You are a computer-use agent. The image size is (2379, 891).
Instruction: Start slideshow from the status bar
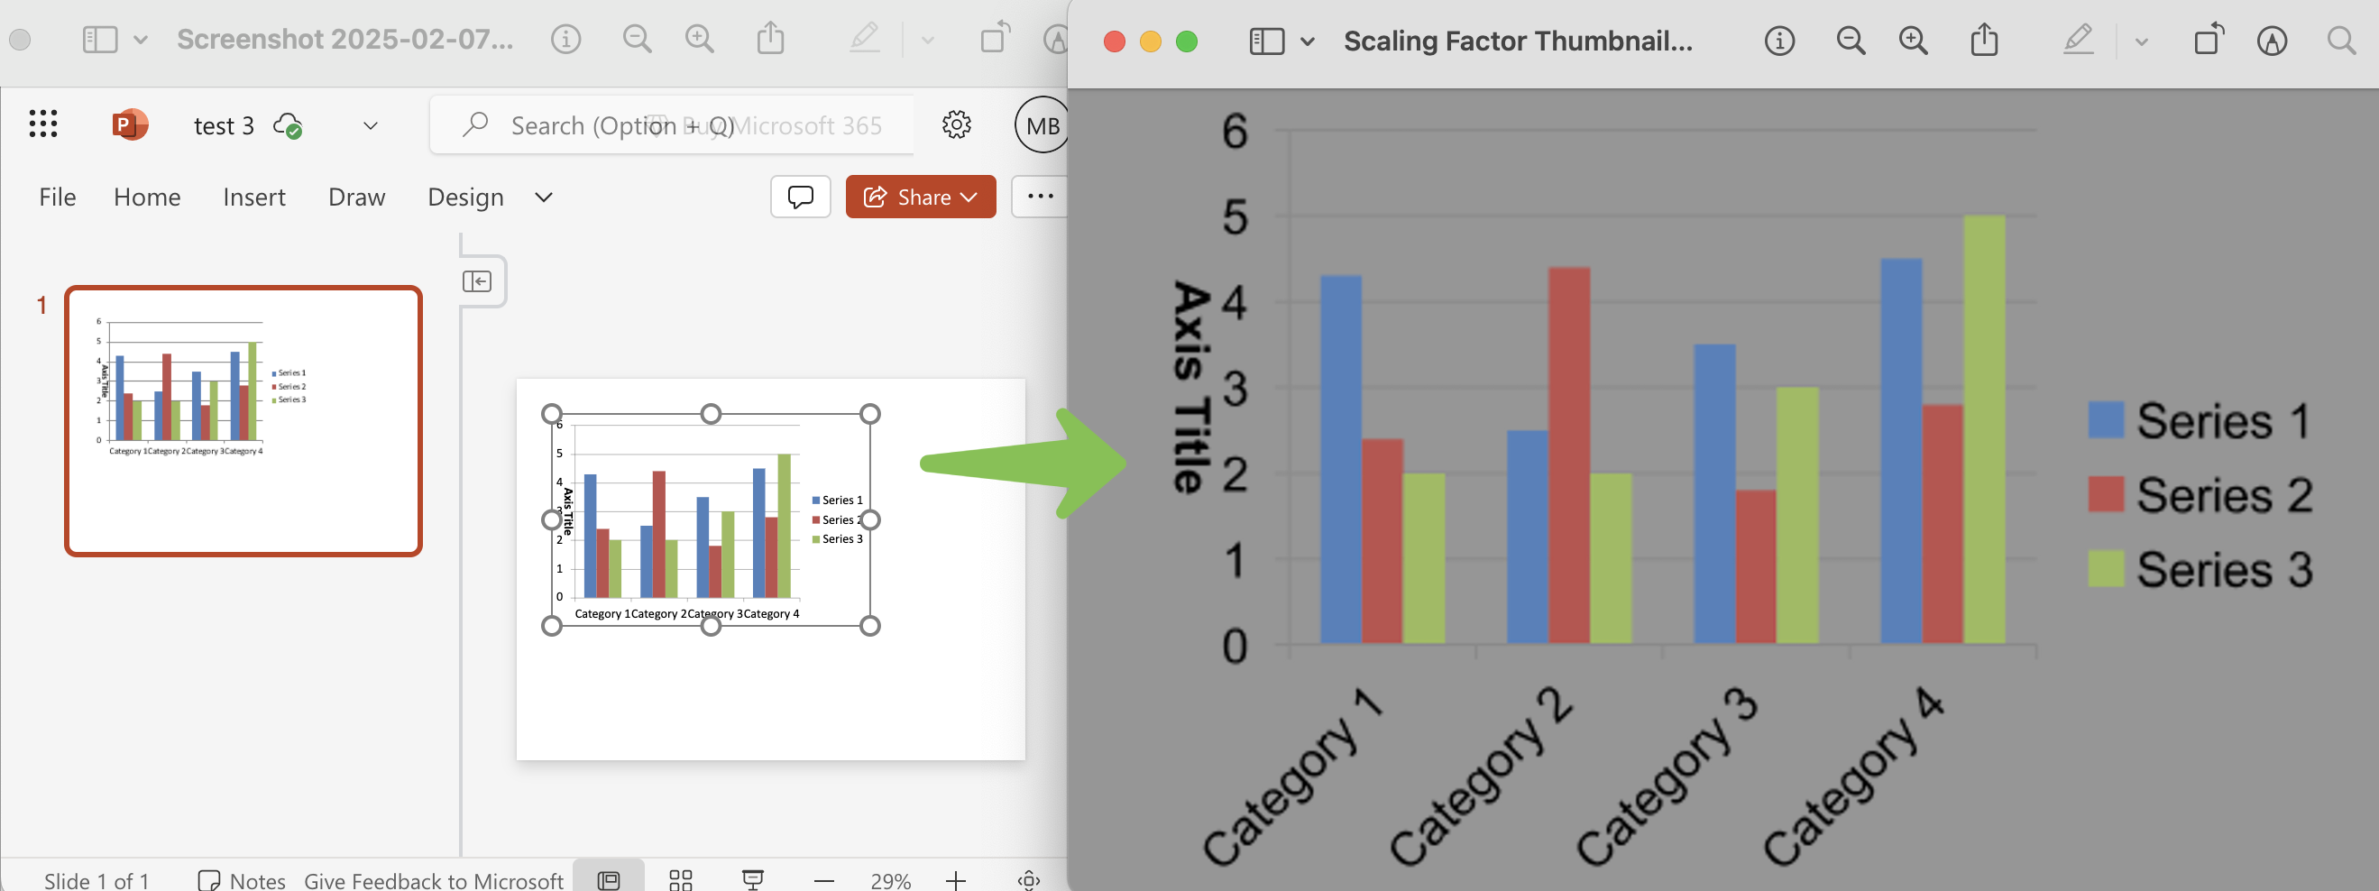pyautogui.click(x=753, y=880)
